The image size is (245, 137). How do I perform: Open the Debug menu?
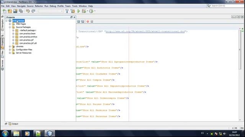pyautogui.click(x=53, y=6)
